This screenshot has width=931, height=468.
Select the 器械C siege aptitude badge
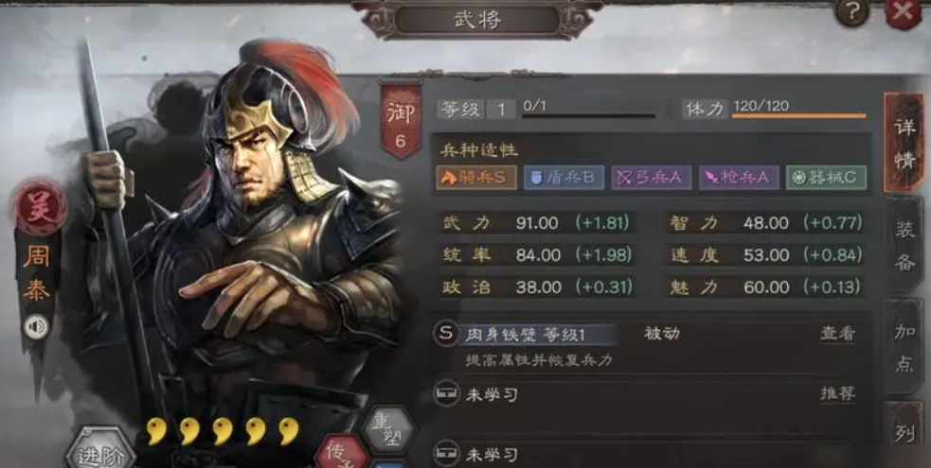827,178
